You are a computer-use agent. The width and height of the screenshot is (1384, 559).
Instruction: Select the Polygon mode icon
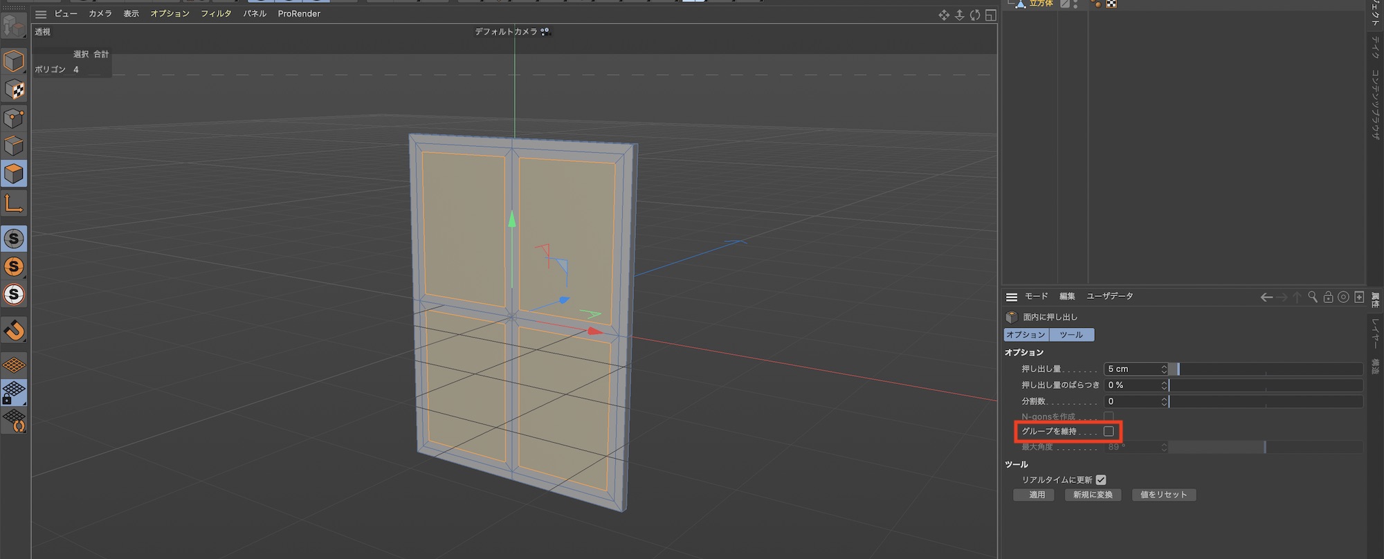click(14, 174)
